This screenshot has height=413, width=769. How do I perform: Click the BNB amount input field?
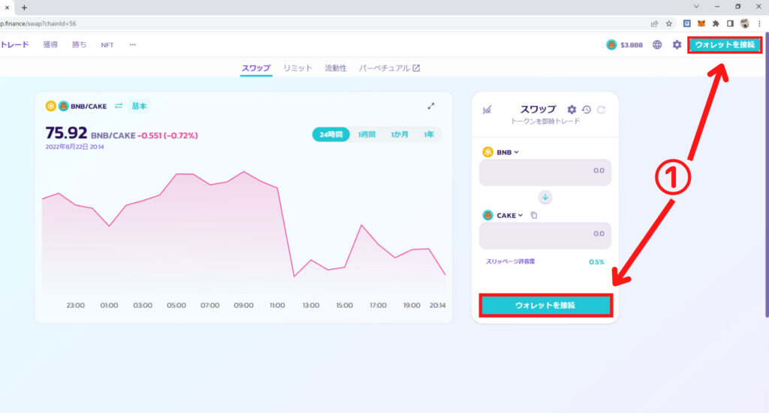[x=545, y=172]
